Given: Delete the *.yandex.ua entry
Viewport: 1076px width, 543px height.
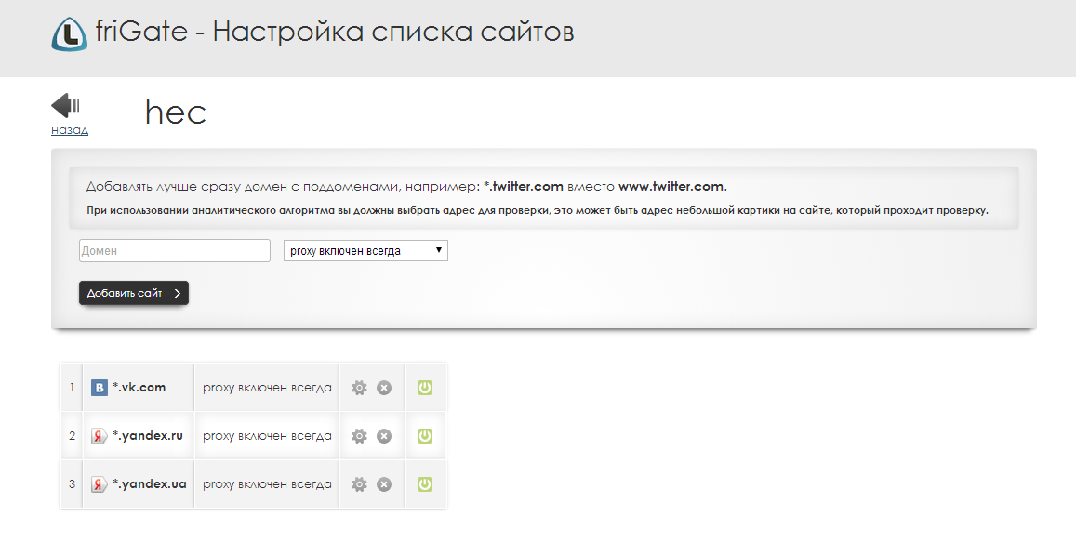Looking at the screenshot, I should point(384,484).
